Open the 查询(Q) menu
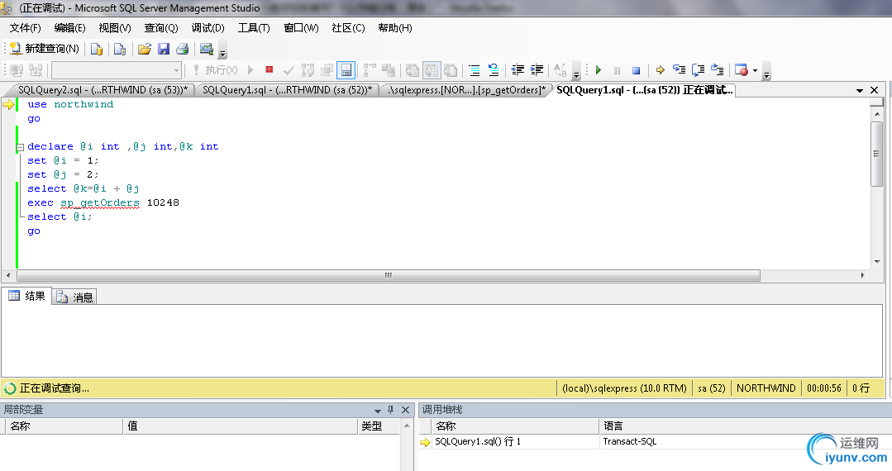892x471 pixels. [161, 28]
